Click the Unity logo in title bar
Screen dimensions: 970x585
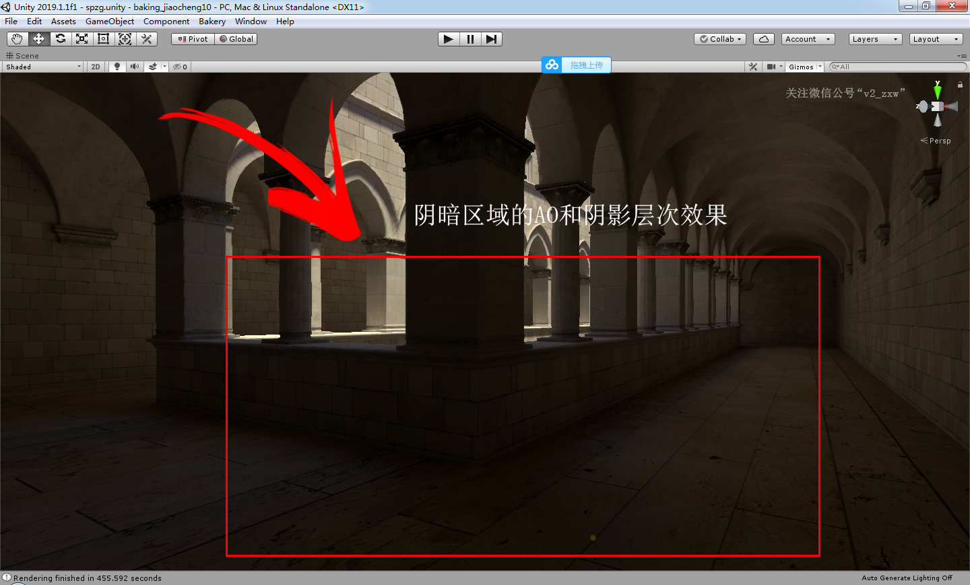point(6,7)
